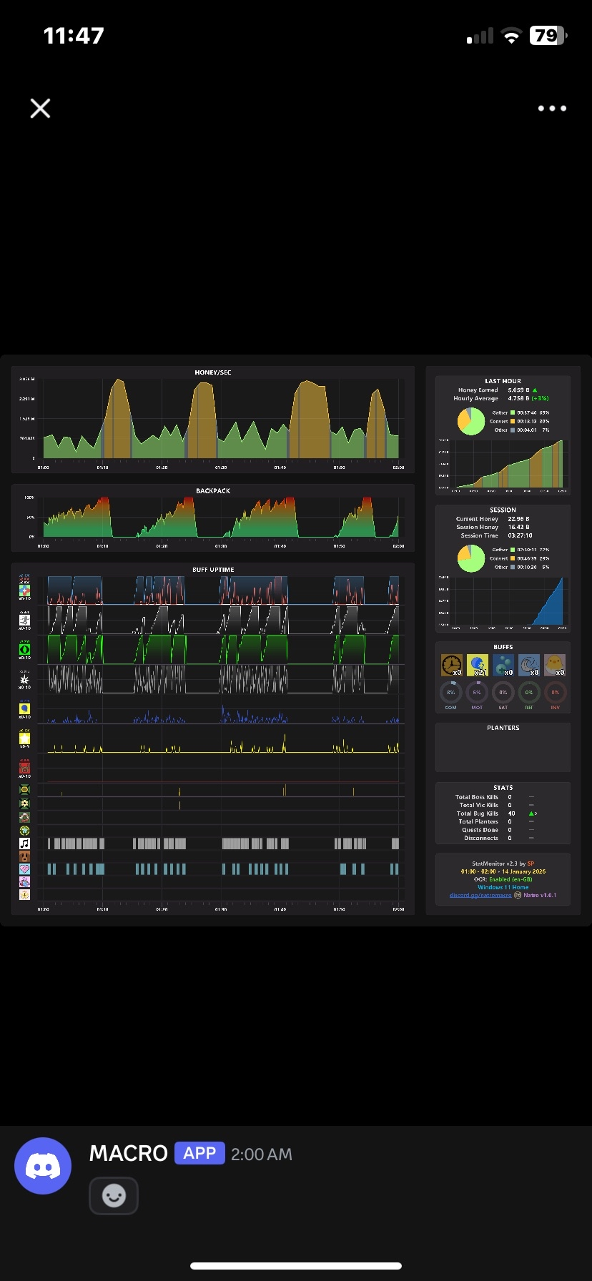Tap the APP badge beside MACRO

[199, 1153]
